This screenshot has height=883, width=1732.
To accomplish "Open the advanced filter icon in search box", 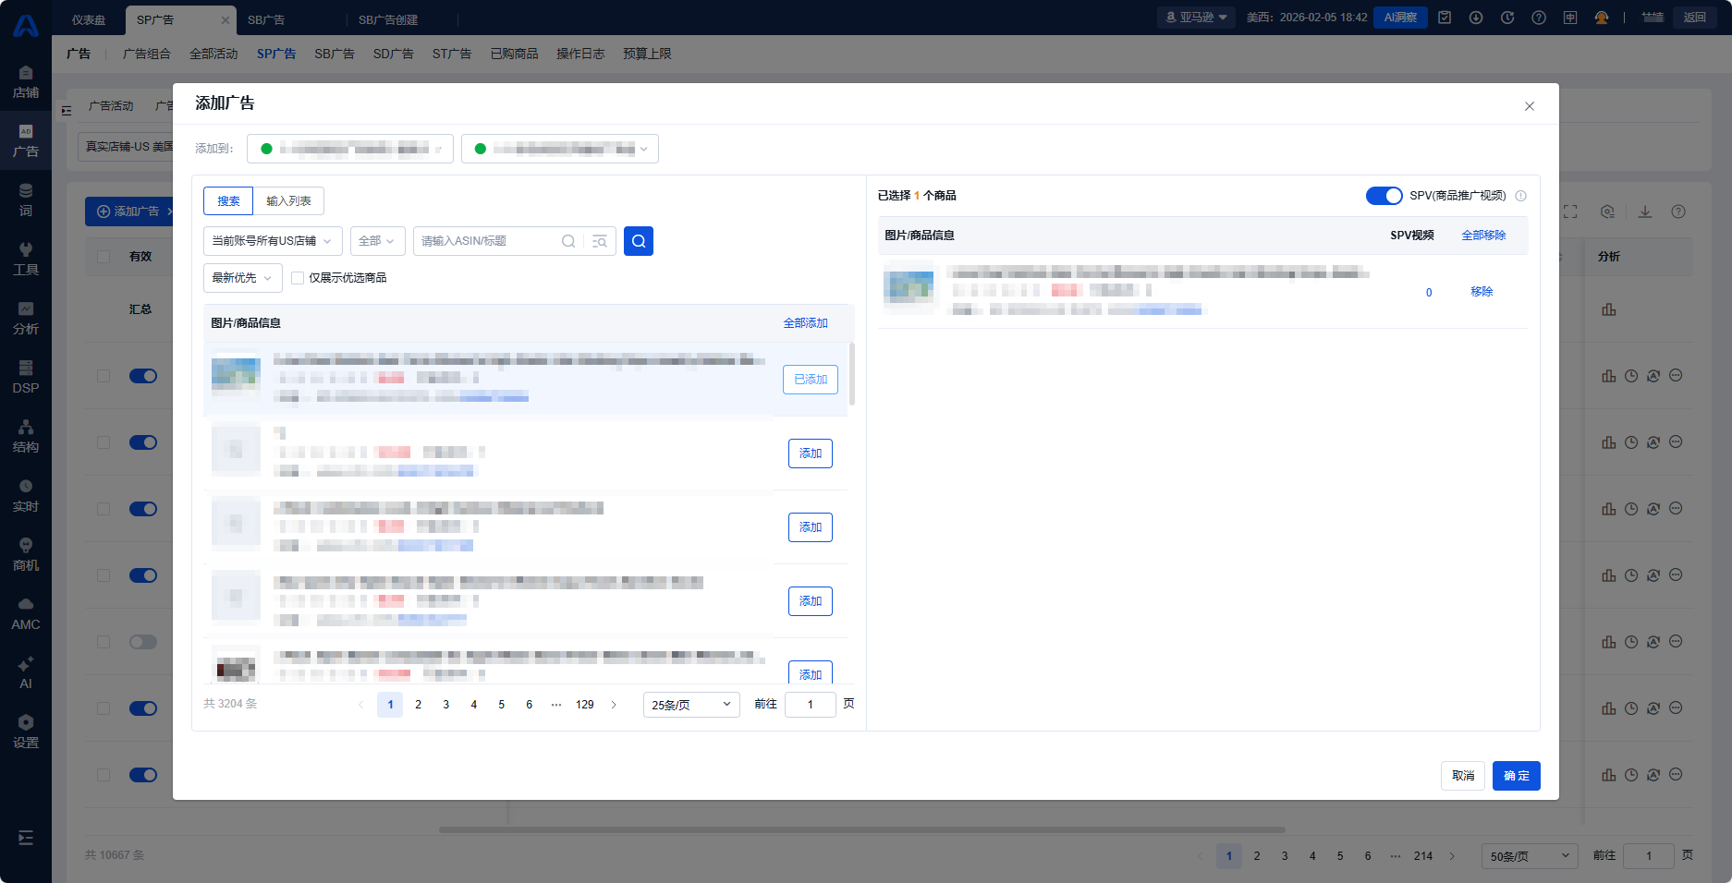I will pyautogui.click(x=600, y=241).
